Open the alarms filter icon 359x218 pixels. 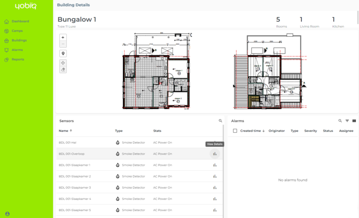coord(347,121)
